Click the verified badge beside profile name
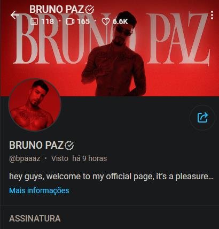The image size is (219, 229). tap(69, 146)
